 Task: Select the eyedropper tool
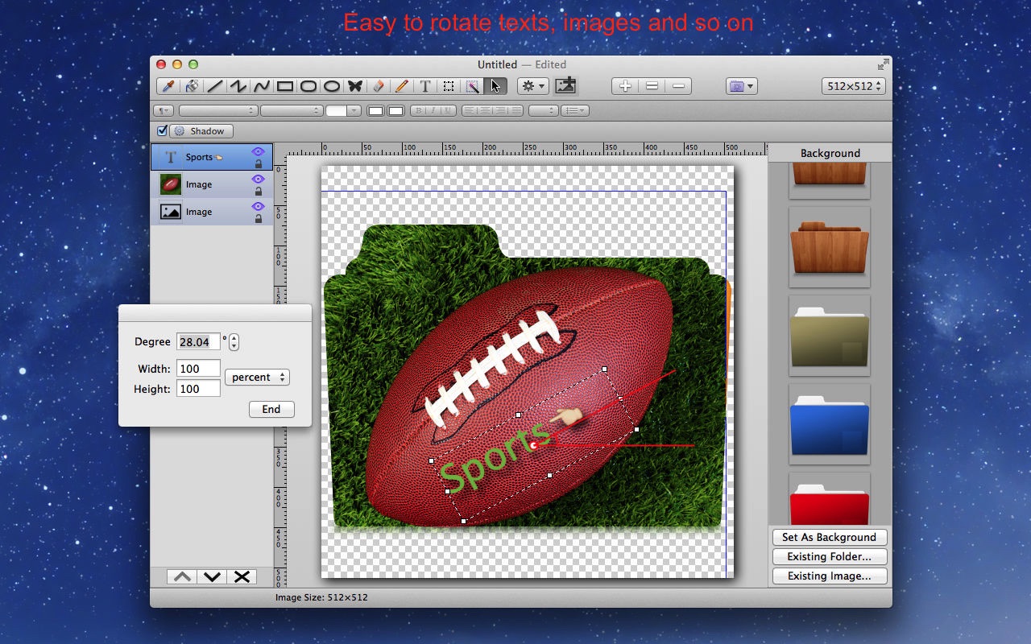169,86
